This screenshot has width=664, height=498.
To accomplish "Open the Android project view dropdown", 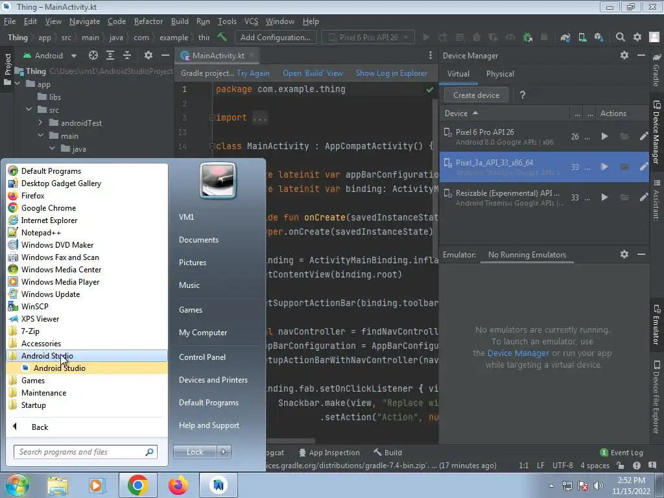I will pyautogui.click(x=50, y=56).
